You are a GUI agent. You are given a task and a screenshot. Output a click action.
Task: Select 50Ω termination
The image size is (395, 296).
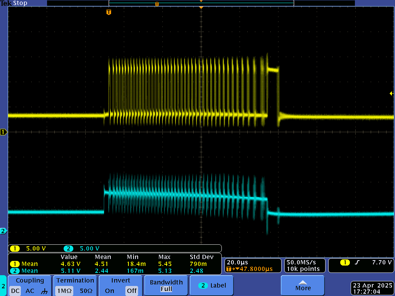click(85, 291)
